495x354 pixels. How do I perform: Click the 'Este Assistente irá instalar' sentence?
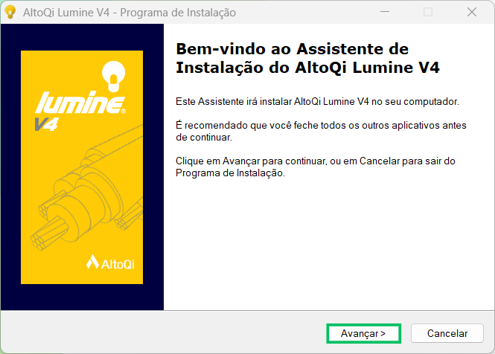(317, 102)
